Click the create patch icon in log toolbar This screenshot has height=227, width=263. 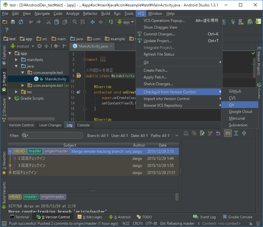click(x=202, y=133)
